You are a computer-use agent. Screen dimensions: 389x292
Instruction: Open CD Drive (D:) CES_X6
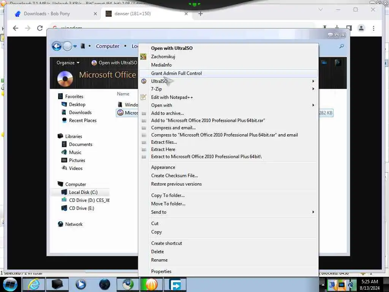[x=89, y=200]
